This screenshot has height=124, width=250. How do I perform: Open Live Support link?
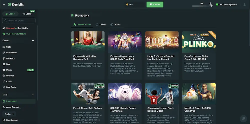(12, 120)
